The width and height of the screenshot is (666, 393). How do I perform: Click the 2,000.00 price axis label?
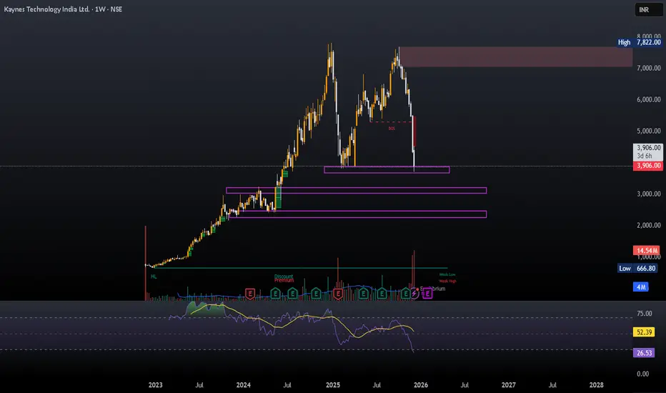click(x=649, y=225)
